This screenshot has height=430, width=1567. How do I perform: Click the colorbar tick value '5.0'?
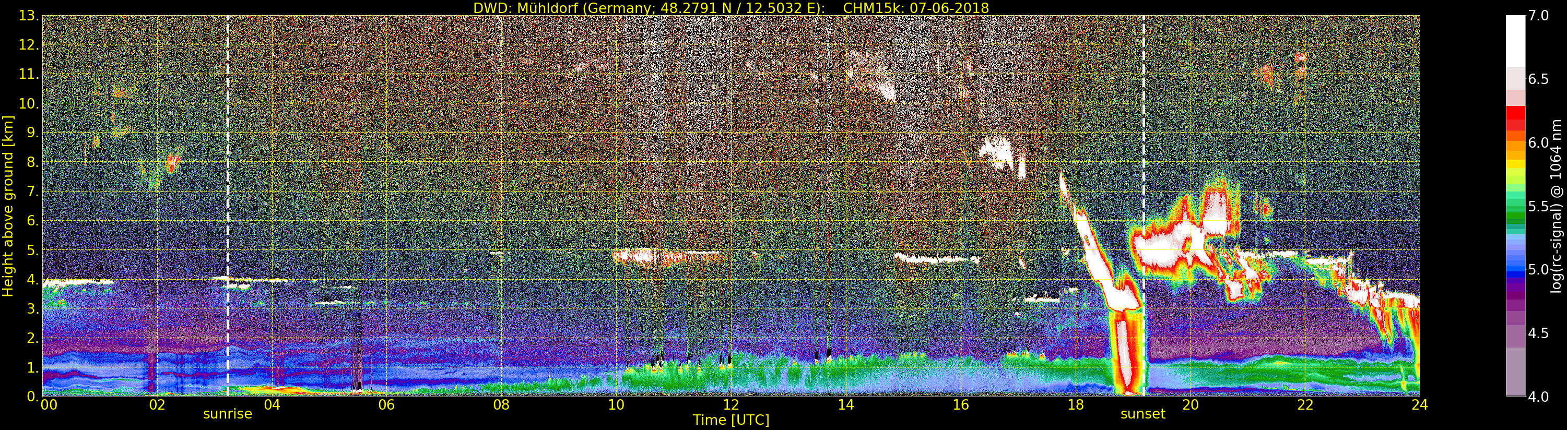[x=1538, y=269]
